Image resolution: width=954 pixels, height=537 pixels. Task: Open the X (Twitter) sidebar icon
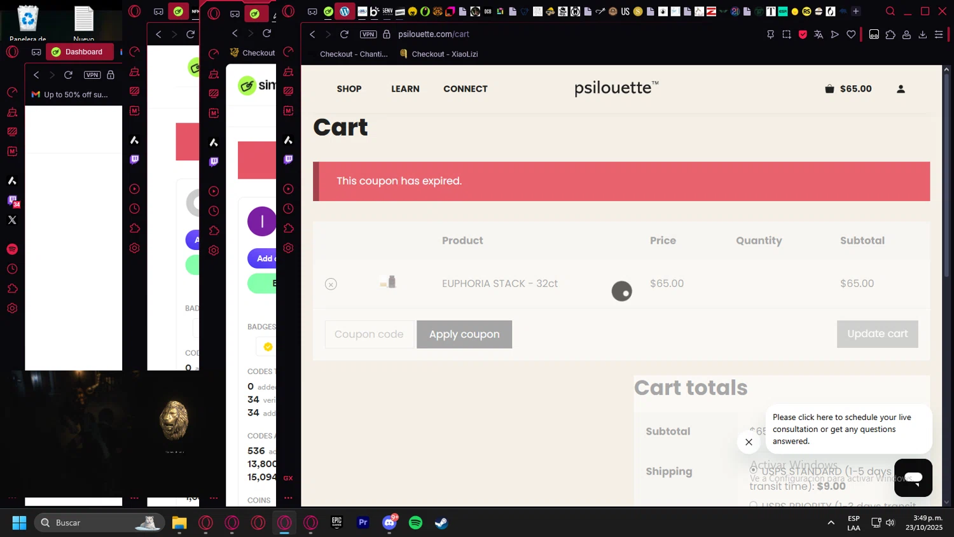point(12,220)
